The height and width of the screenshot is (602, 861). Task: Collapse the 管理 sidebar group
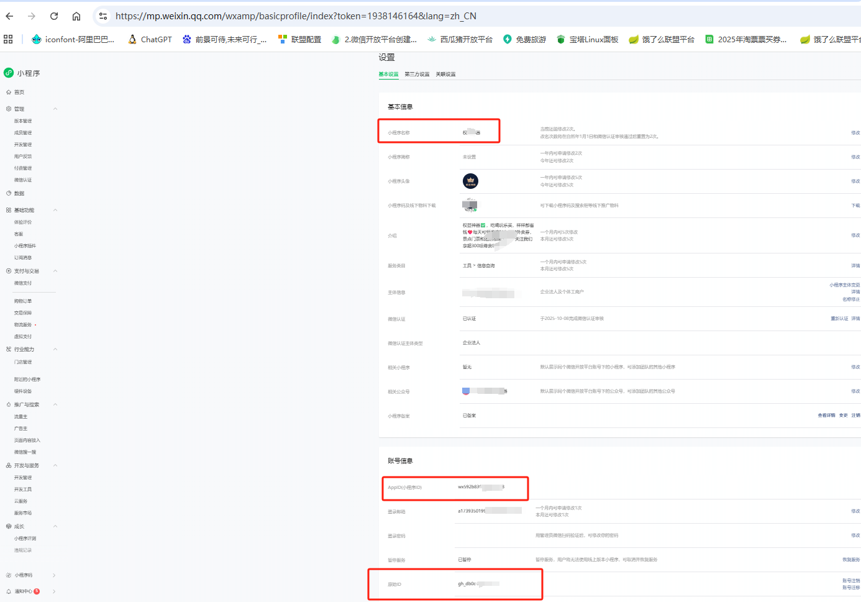(55, 109)
